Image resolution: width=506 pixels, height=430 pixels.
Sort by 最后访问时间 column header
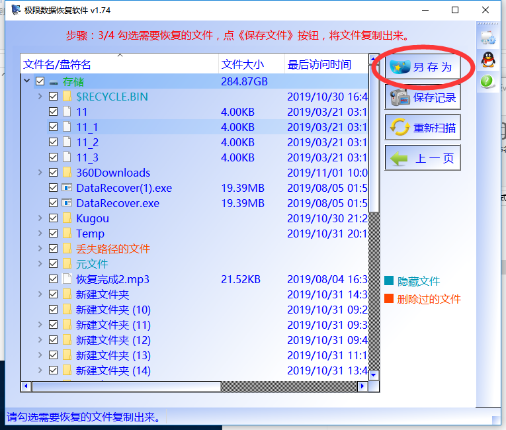[x=319, y=64]
